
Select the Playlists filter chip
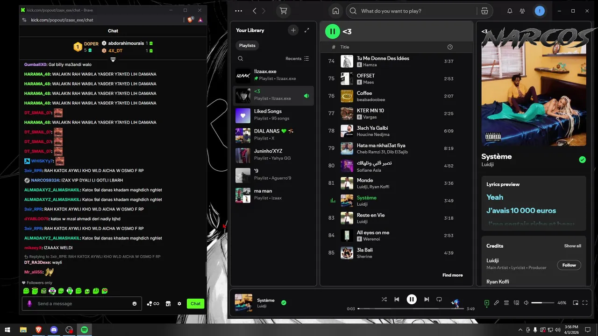tap(247, 45)
